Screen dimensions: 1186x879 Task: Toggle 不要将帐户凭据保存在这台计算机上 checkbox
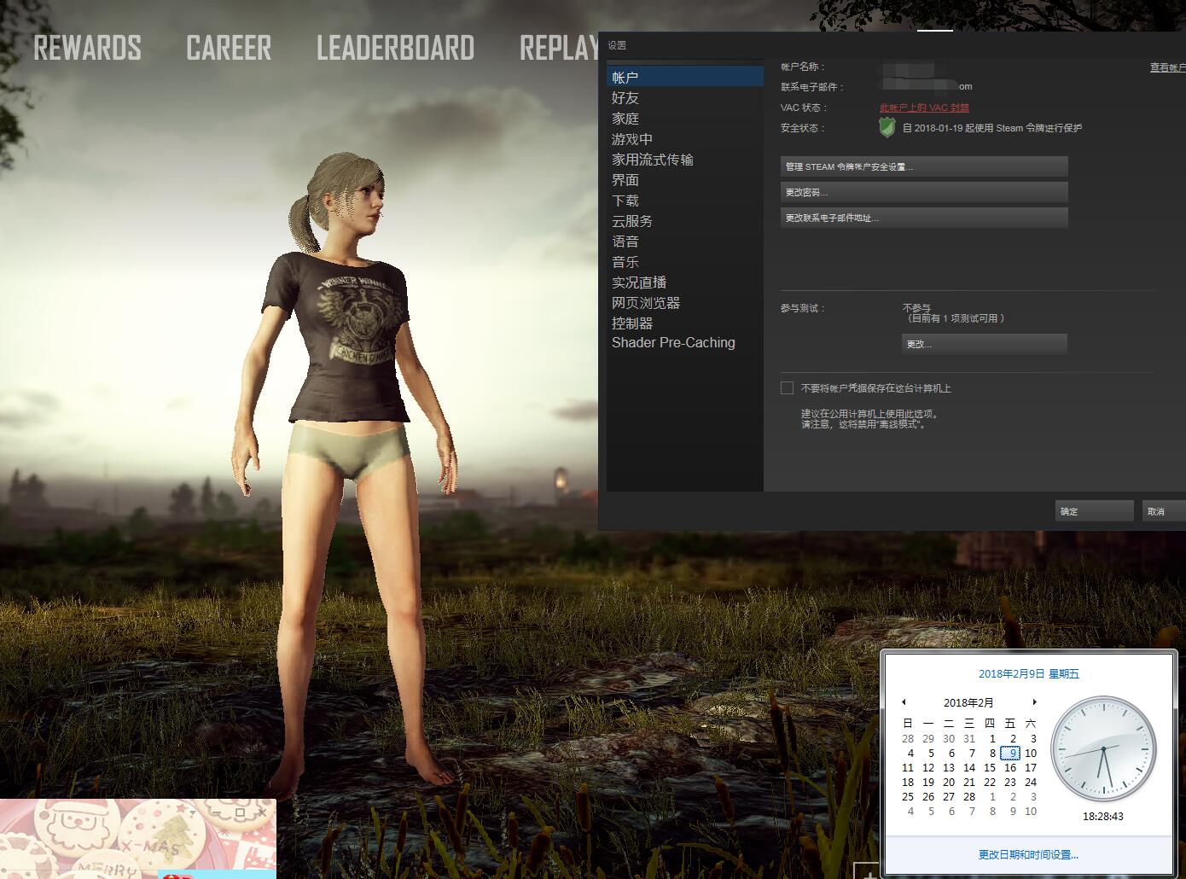click(x=787, y=387)
